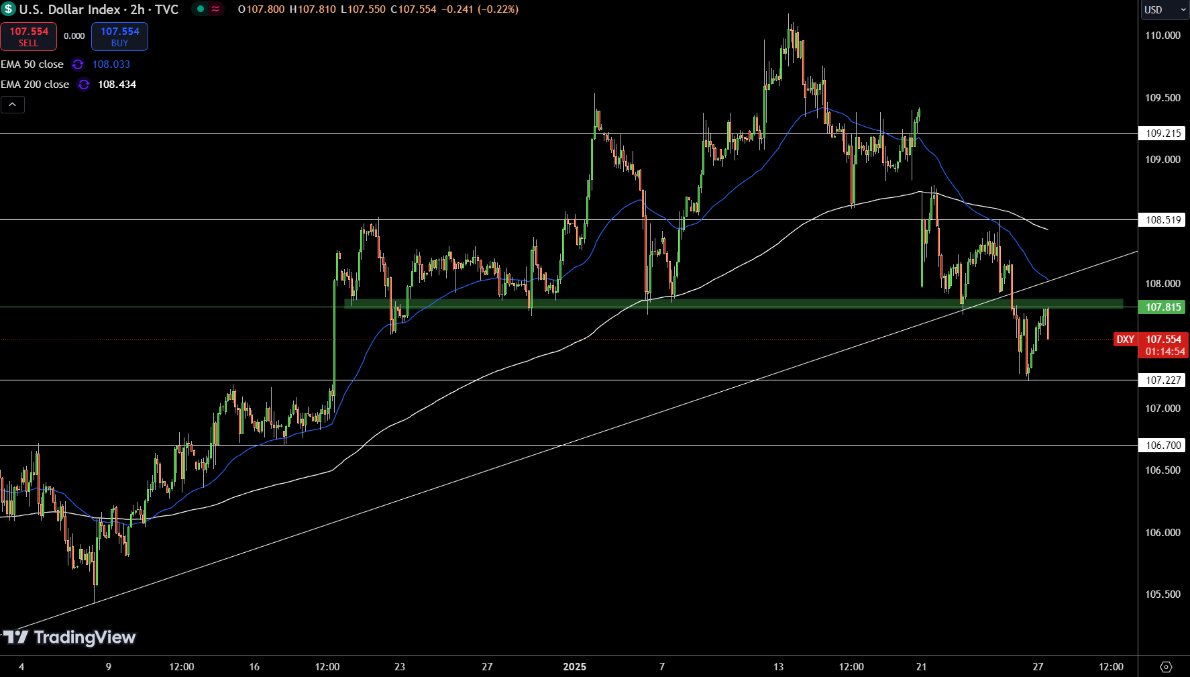Select the EMA 200 close indicator label

[35, 85]
